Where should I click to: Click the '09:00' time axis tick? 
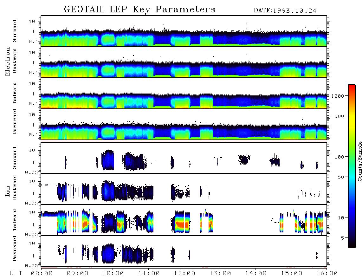click(x=78, y=273)
